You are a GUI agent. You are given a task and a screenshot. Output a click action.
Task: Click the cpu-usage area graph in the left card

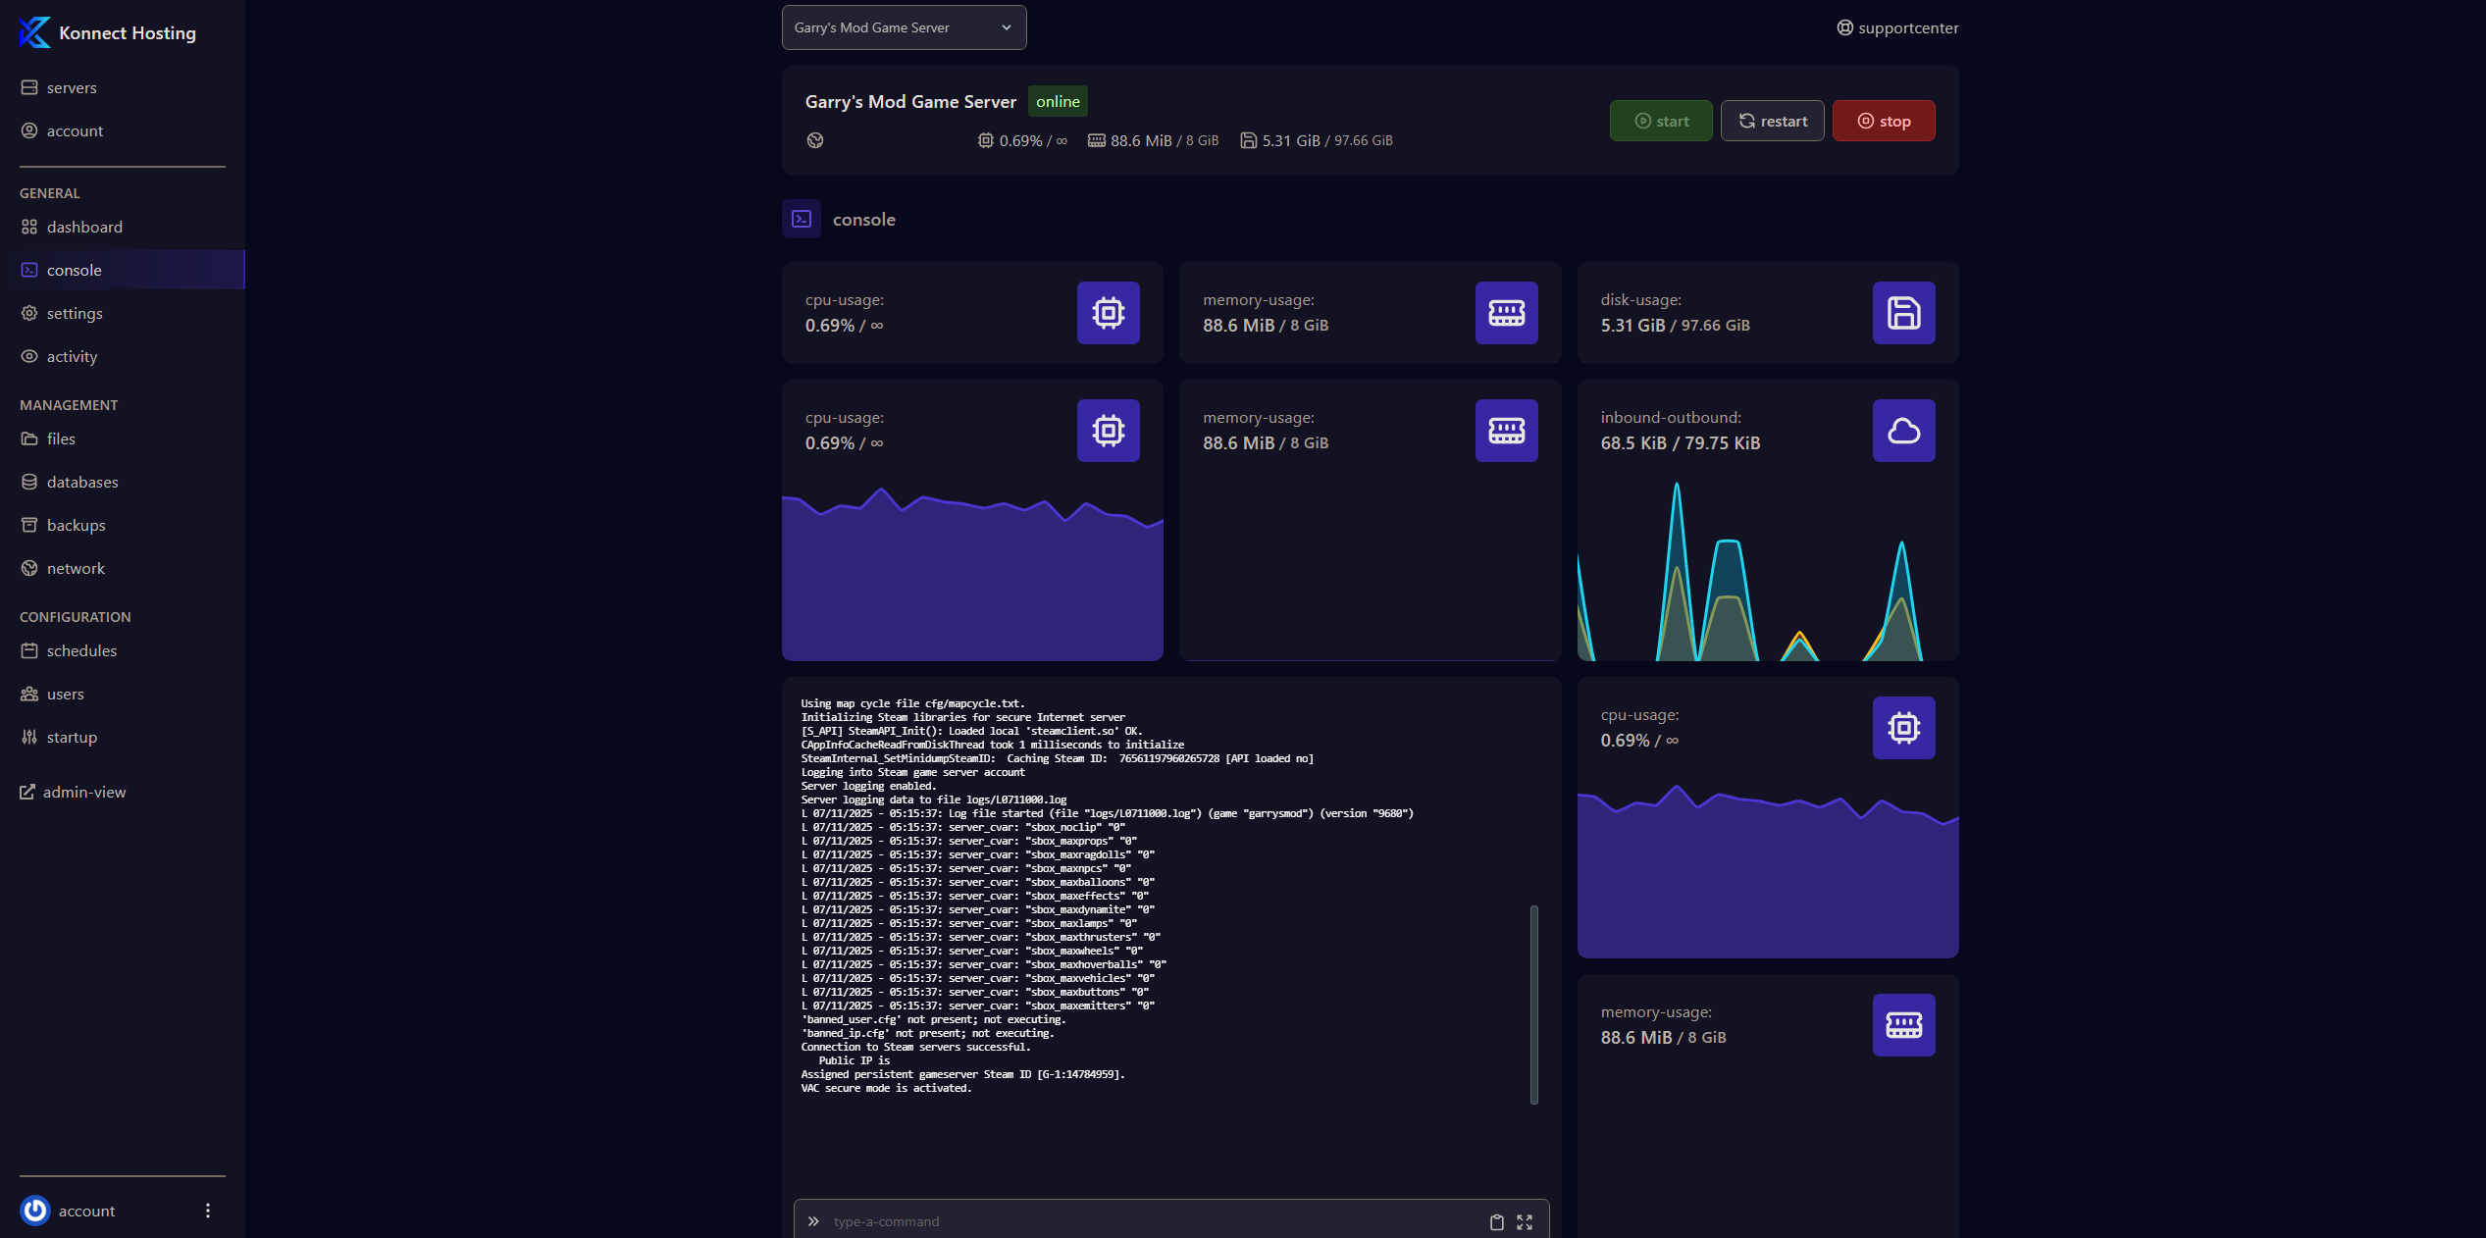[x=972, y=575]
